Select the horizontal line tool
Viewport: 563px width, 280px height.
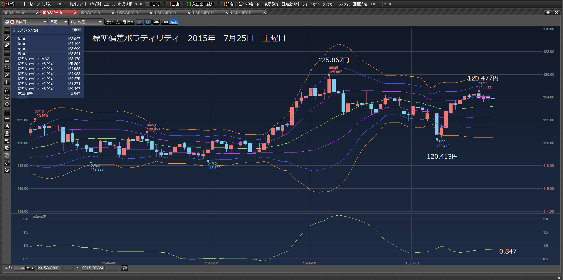[7, 119]
